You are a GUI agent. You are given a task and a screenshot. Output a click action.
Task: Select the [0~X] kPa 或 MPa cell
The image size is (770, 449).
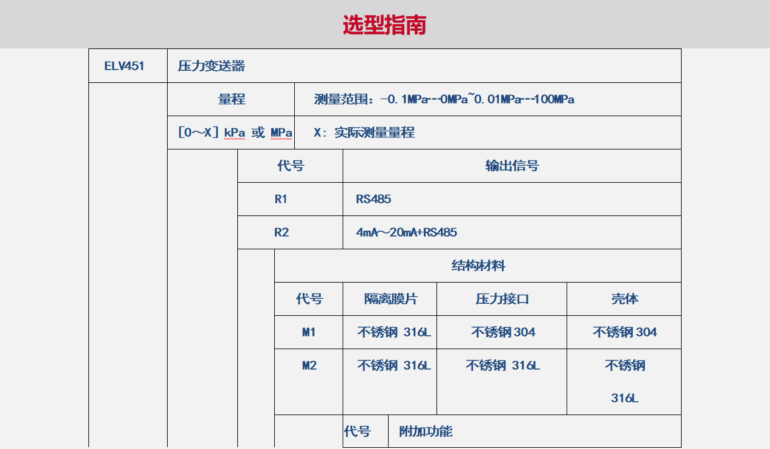coord(235,133)
